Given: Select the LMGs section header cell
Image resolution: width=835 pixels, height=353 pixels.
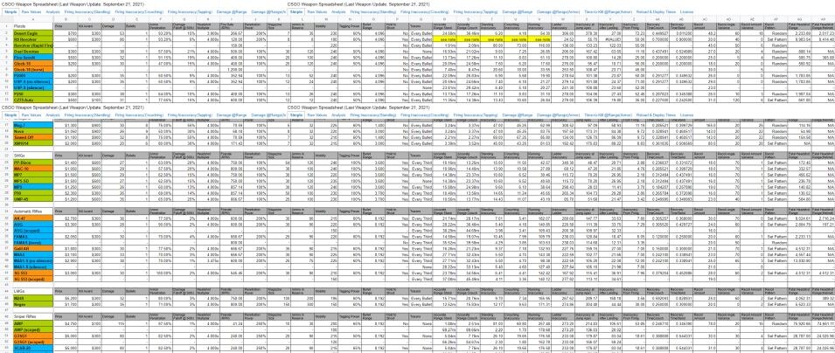Looking at the screenshot, I should pyautogui.click(x=32, y=292).
